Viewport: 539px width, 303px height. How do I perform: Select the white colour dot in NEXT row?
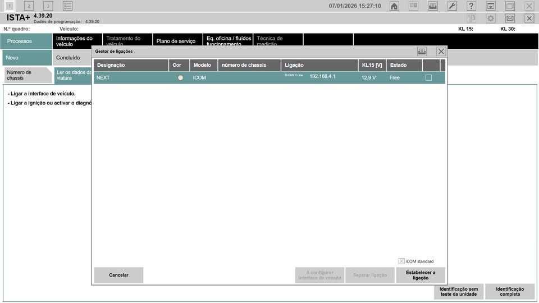click(x=180, y=77)
